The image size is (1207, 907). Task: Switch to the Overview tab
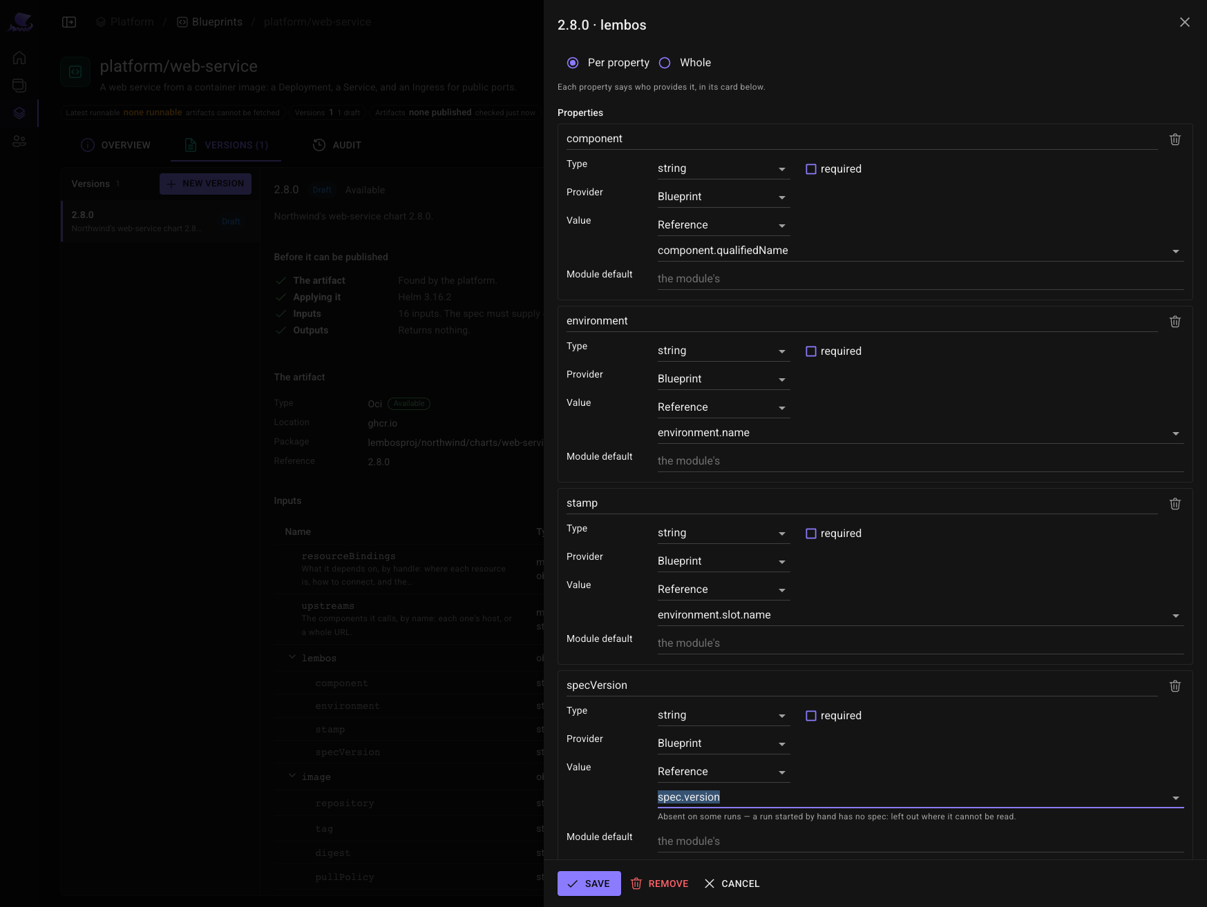pos(115,145)
